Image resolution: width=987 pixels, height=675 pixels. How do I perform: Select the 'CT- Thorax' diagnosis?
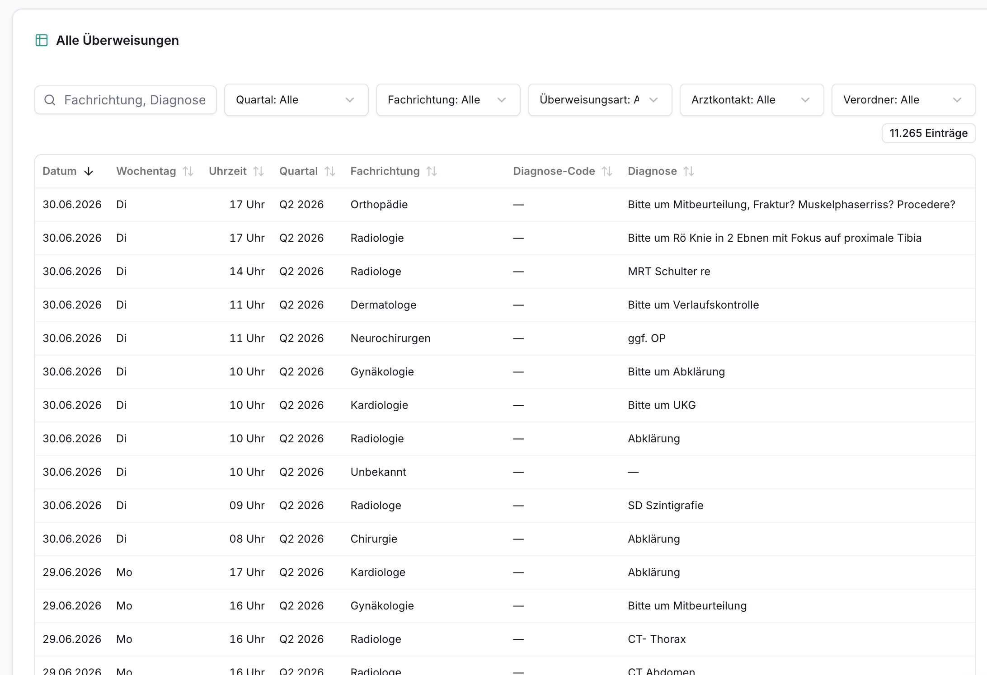pyautogui.click(x=657, y=639)
